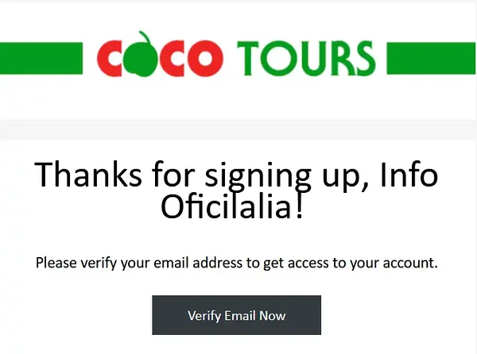Click the red letter C starting COCO
Viewport: 477px width, 354px height.
[110, 58]
